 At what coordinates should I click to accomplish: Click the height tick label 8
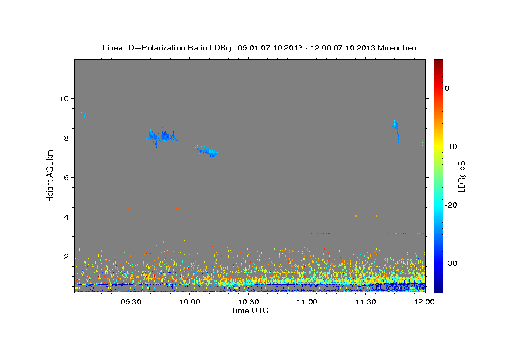(66, 138)
